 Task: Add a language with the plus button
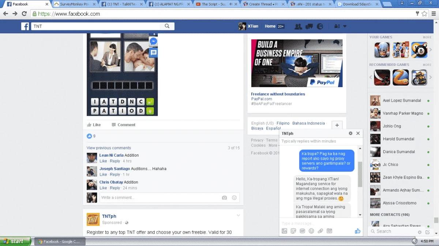[x=337, y=125]
